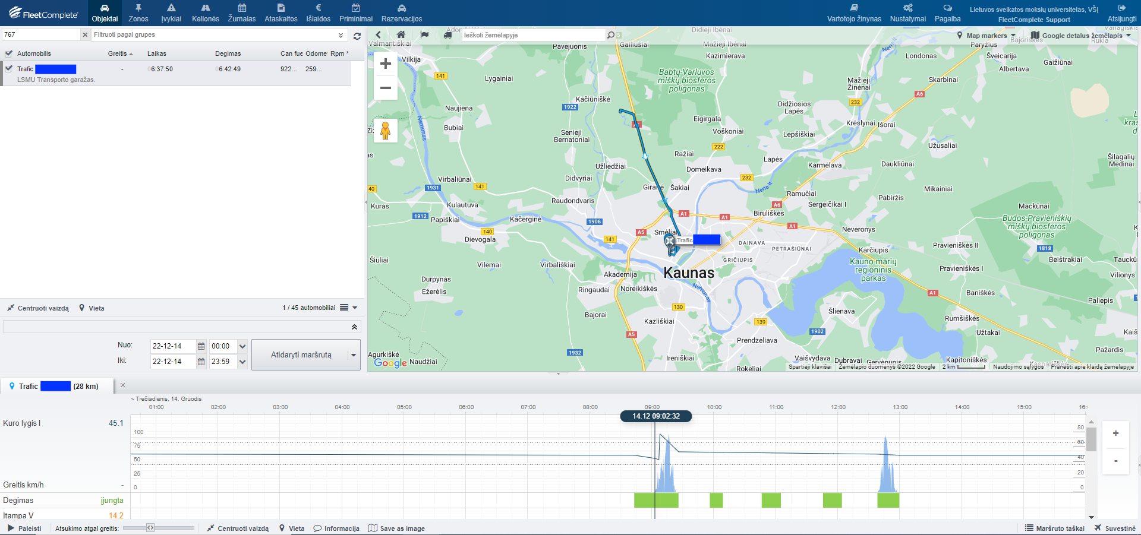The width and height of the screenshot is (1141, 535).
Task: Click Paleisti to play route
Action: point(24,528)
